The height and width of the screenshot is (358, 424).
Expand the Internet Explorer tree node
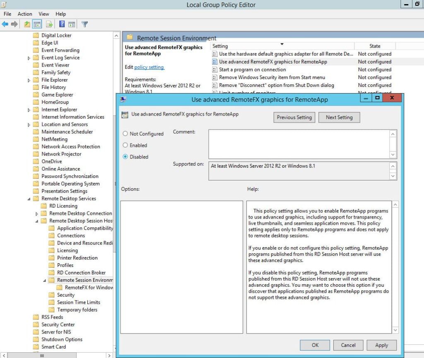tap(29, 110)
